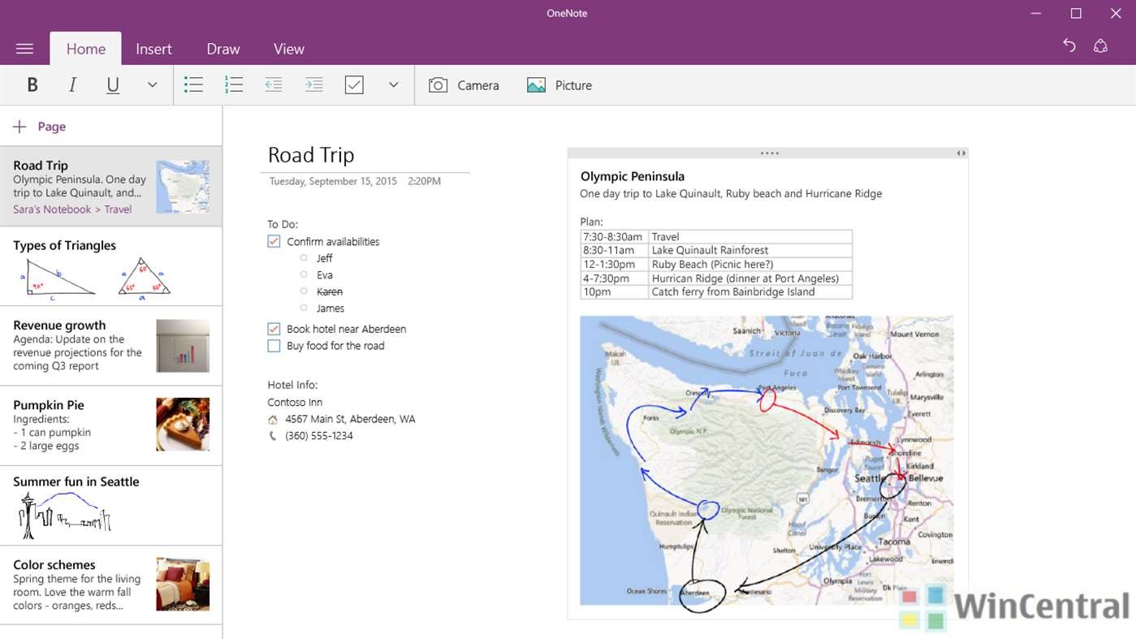Increase the indent level
The height and width of the screenshot is (639, 1136).
pyautogui.click(x=313, y=85)
